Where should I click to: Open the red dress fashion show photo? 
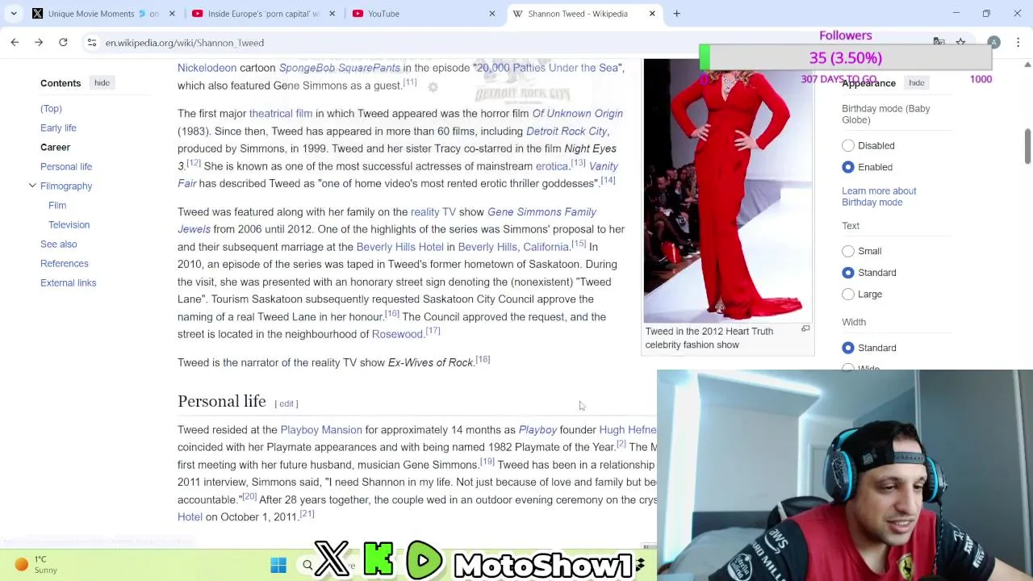[x=727, y=190]
